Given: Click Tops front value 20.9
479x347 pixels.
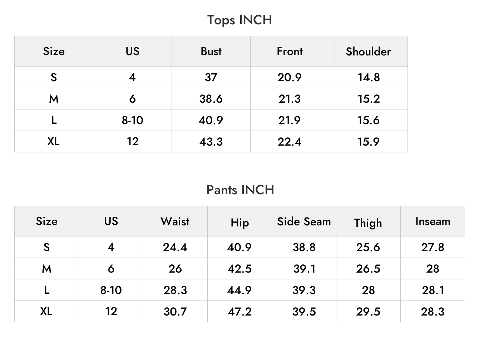Looking at the screenshot, I should pyautogui.click(x=290, y=77).
